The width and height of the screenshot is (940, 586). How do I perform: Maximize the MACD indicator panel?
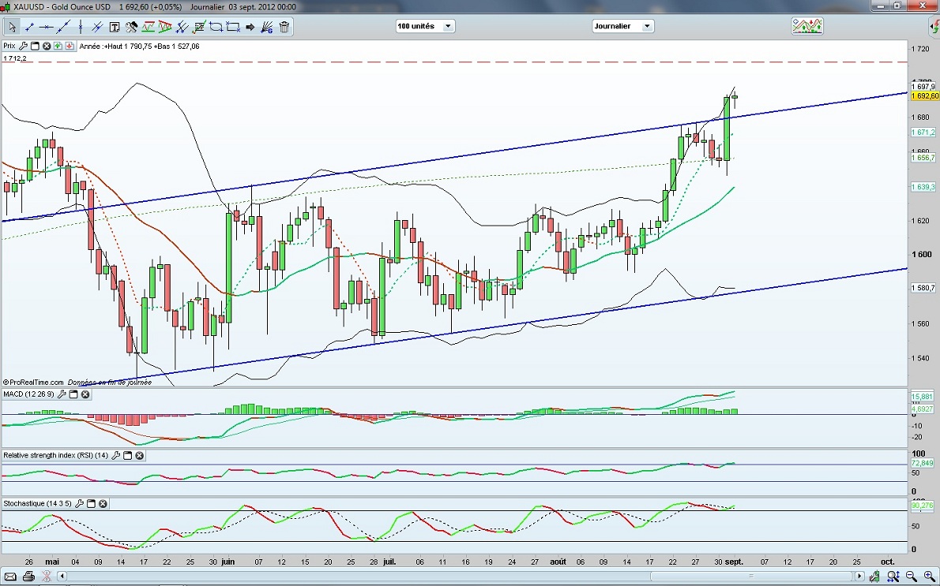(73, 394)
